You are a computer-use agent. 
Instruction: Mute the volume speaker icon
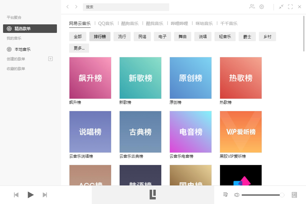(237, 195)
